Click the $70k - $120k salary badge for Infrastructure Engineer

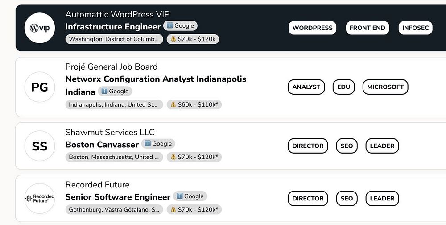click(x=193, y=39)
